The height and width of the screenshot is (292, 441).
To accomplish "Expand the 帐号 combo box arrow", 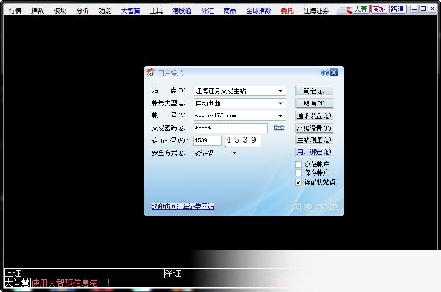I will 280,116.
